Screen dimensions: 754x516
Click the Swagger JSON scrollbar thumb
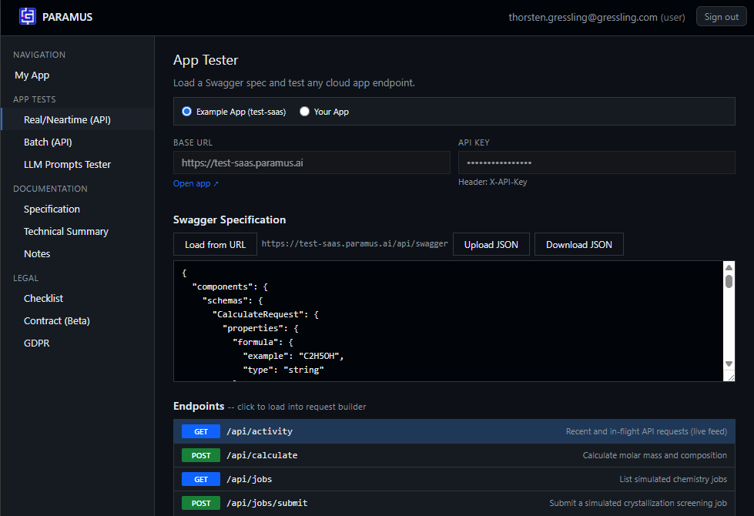729,281
